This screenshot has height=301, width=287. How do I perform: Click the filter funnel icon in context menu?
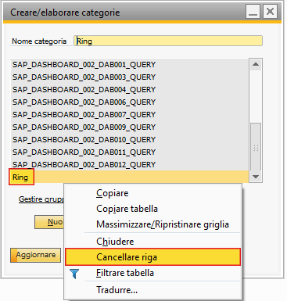(x=74, y=274)
